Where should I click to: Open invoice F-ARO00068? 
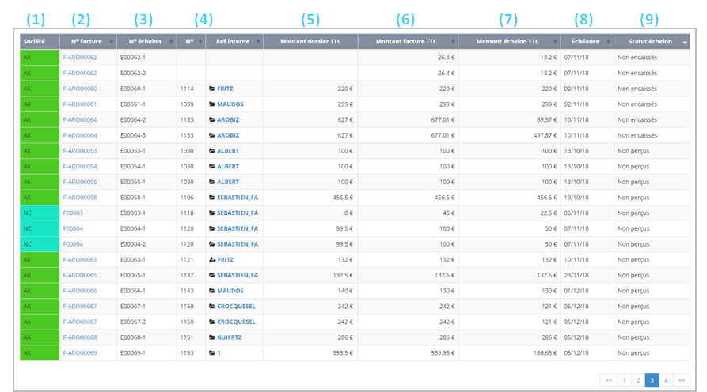[80, 337]
